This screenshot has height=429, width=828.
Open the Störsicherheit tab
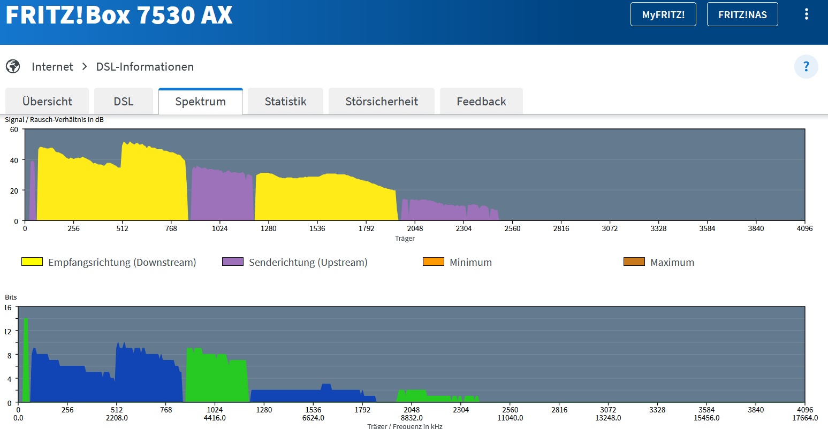[382, 102]
